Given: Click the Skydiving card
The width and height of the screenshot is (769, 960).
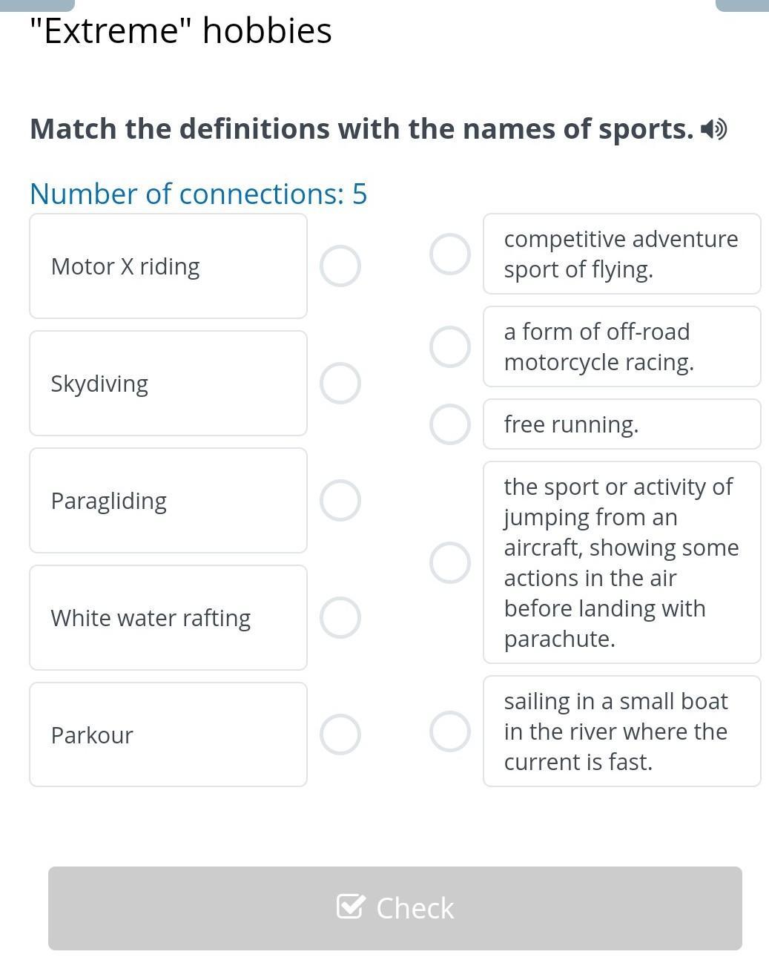Looking at the screenshot, I should tap(168, 384).
